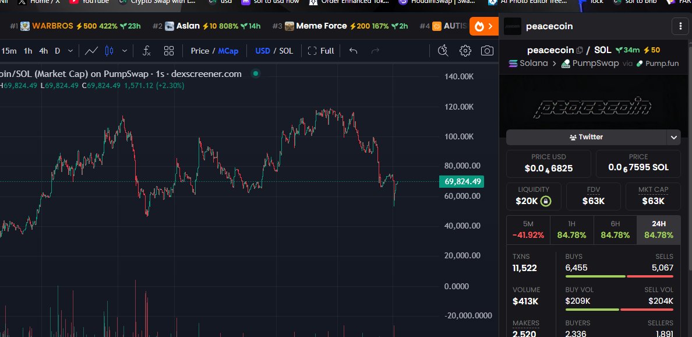Open the three-dot menu beside peacecoin

[x=680, y=26]
